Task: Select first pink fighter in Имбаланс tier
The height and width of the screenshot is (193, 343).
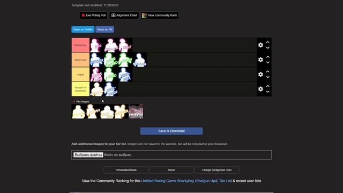Action: [96, 45]
